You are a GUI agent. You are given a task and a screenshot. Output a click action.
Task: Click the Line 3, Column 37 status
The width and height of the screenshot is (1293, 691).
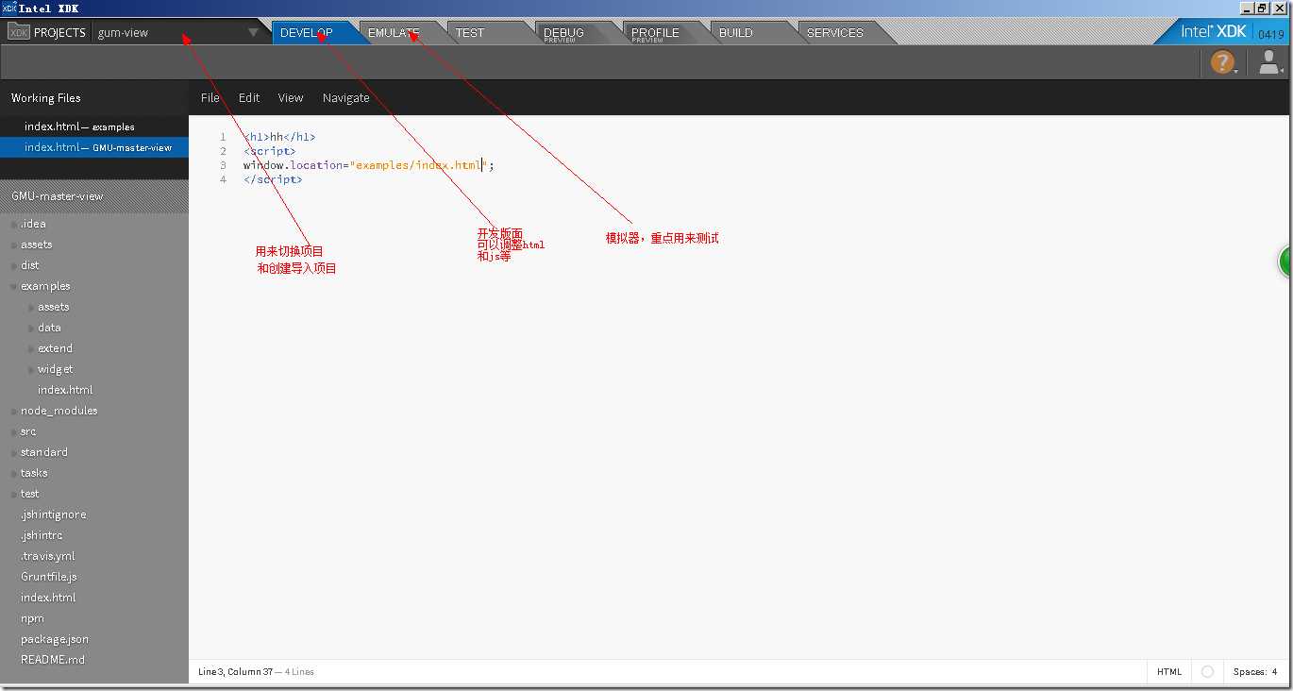(235, 672)
